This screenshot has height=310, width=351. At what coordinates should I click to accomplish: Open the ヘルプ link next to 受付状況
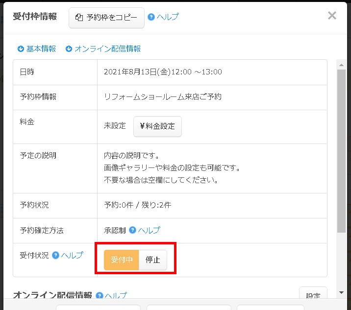click(x=72, y=255)
